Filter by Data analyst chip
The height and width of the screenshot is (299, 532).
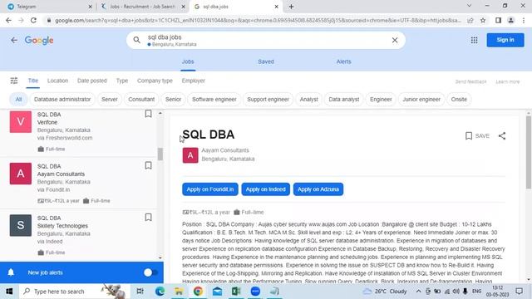pyautogui.click(x=343, y=100)
